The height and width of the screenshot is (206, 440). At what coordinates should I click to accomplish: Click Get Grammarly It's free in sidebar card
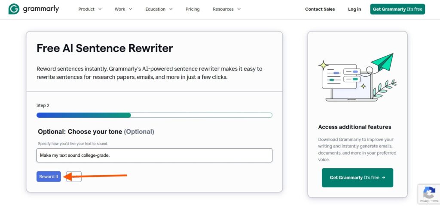point(357,177)
